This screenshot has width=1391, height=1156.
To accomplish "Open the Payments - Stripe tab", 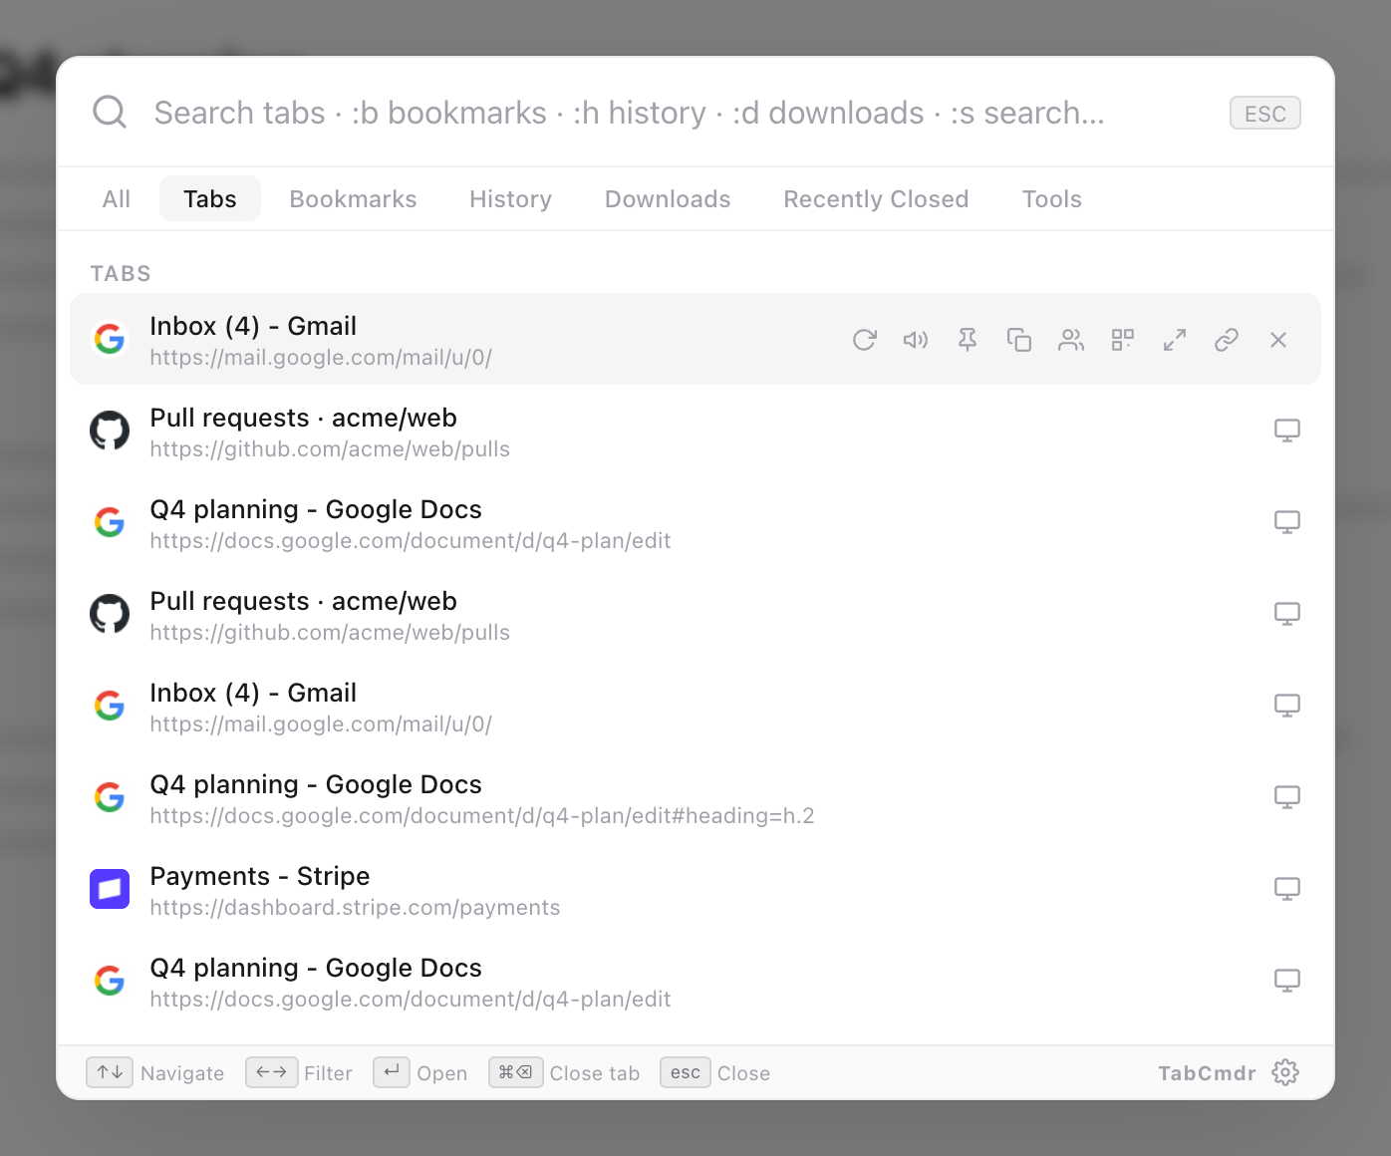I will pos(695,889).
